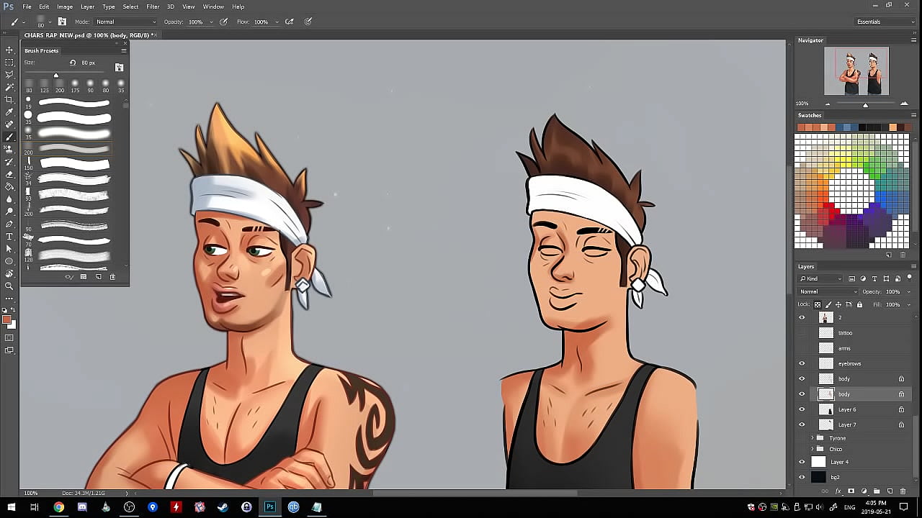Open the Essentials workspace switcher
This screenshot has width=922, height=518.
[885, 22]
